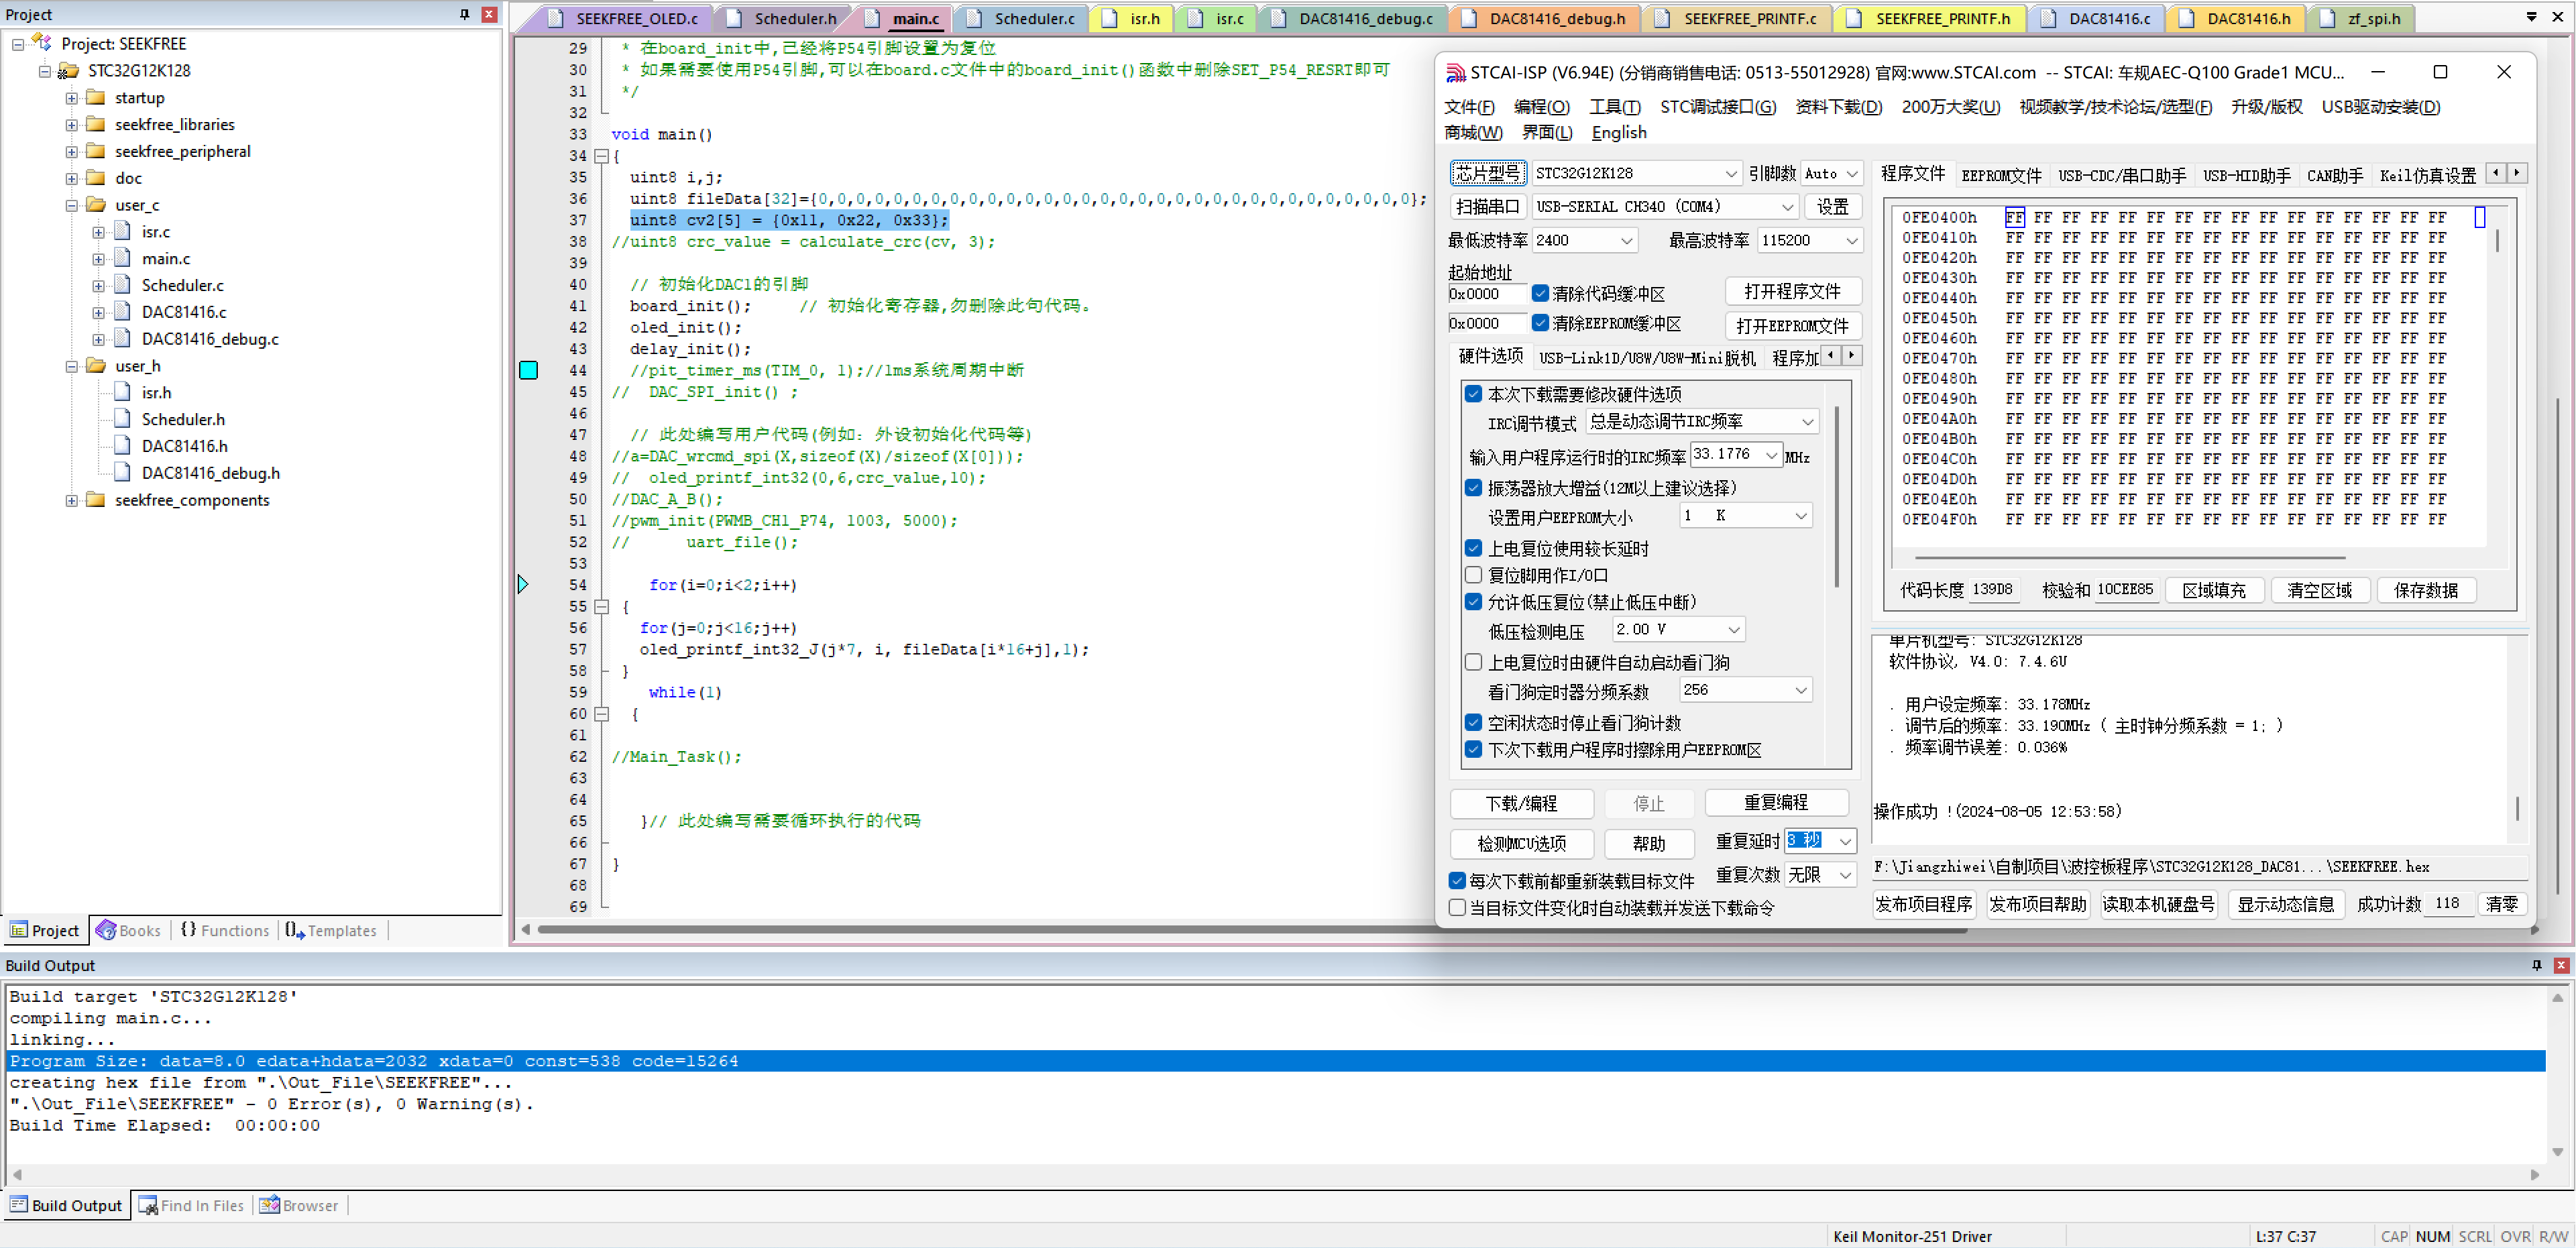Switch to the DAC81416.c editor tab
This screenshot has height=1248, width=2576.
pos(2109,18)
